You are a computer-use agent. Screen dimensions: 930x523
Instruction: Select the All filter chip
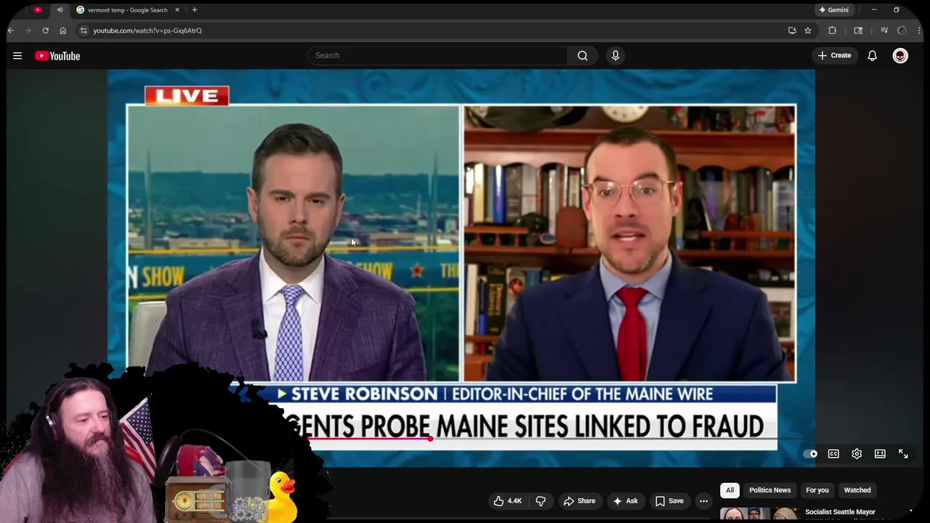[729, 490]
